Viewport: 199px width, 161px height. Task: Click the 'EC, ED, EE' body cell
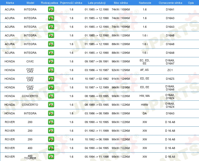(145, 62)
